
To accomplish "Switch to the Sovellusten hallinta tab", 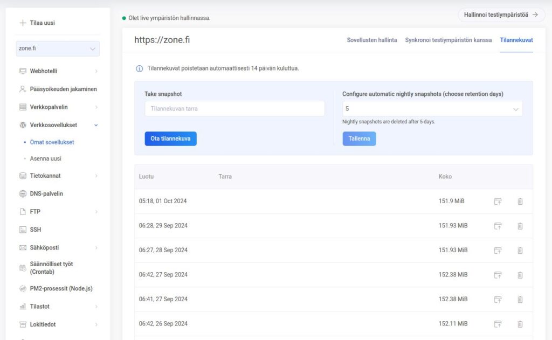I will [372, 40].
